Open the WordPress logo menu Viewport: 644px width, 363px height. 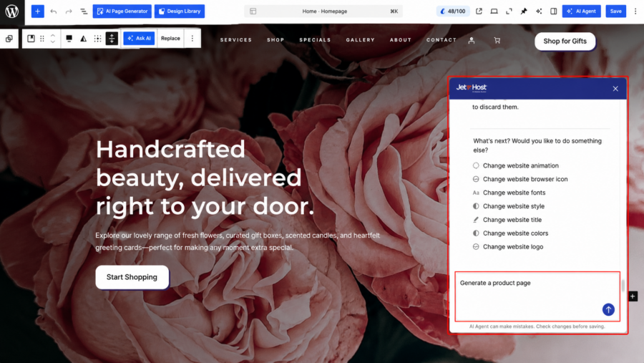(12, 11)
